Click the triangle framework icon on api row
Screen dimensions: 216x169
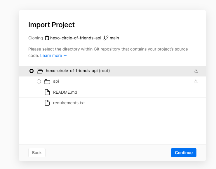[196, 81]
